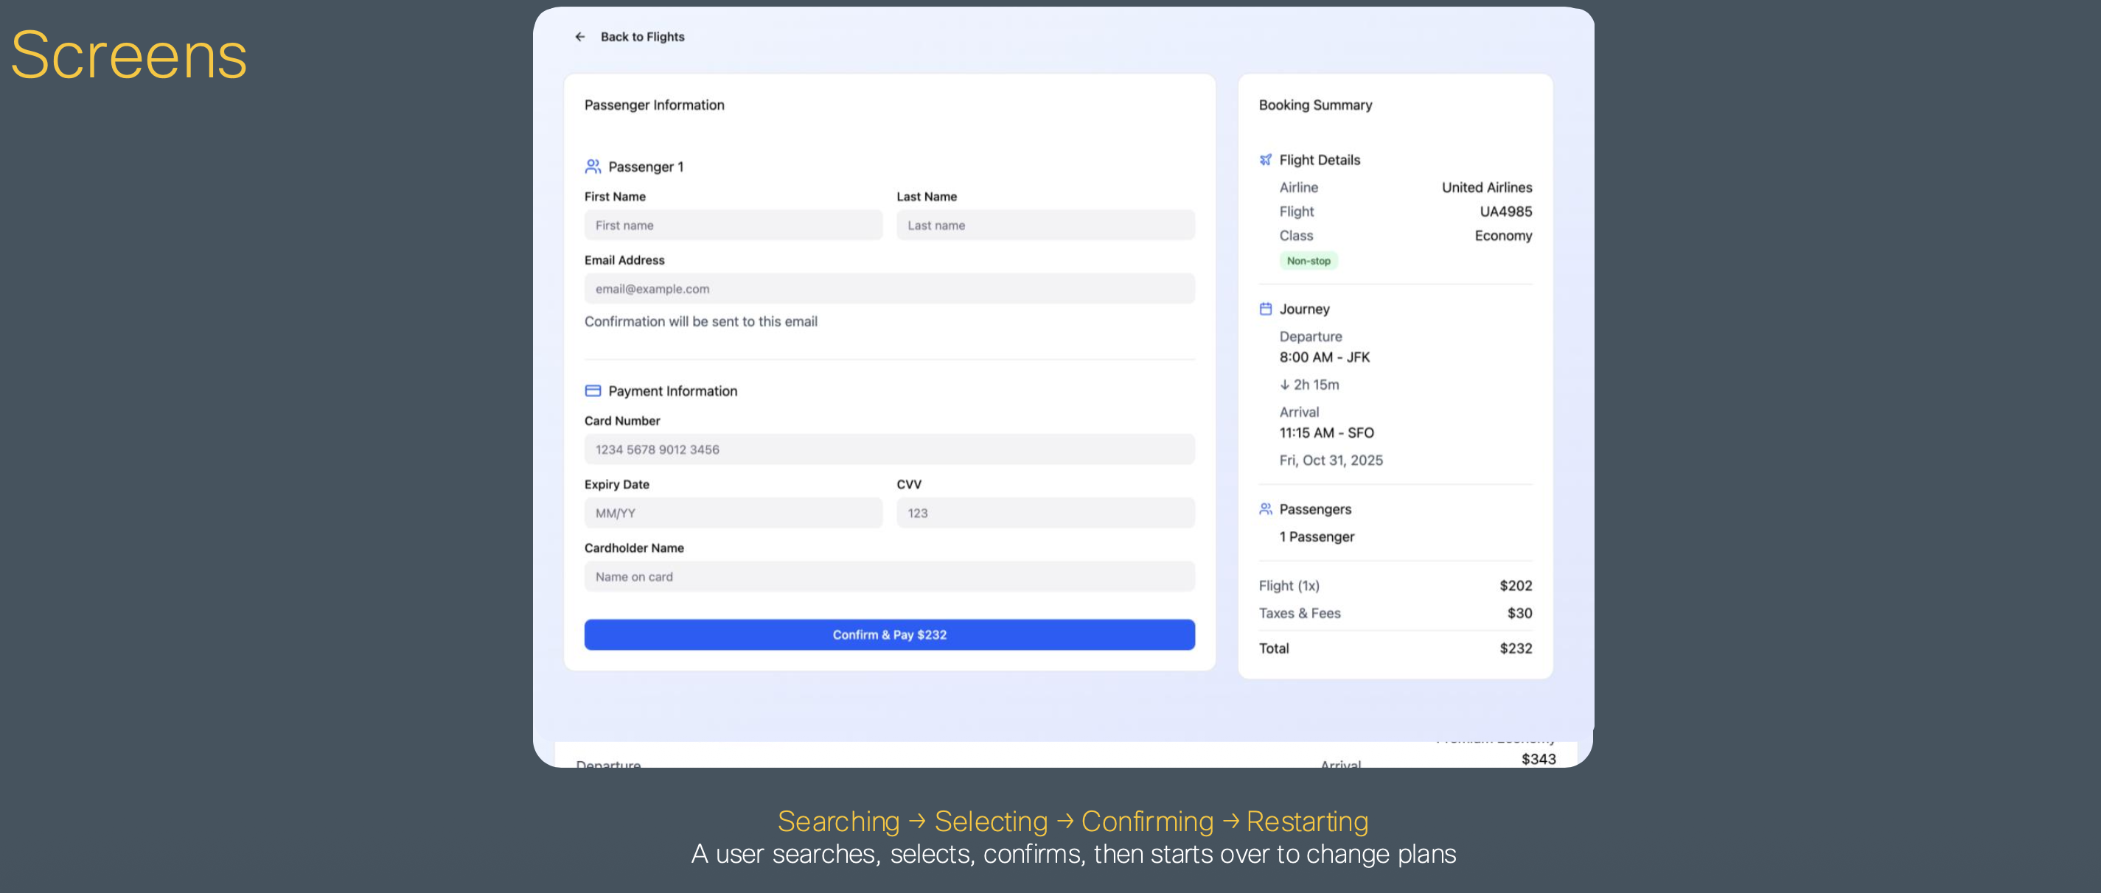Select the email@example.com email field
The image size is (2101, 893).
tap(889, 289)
